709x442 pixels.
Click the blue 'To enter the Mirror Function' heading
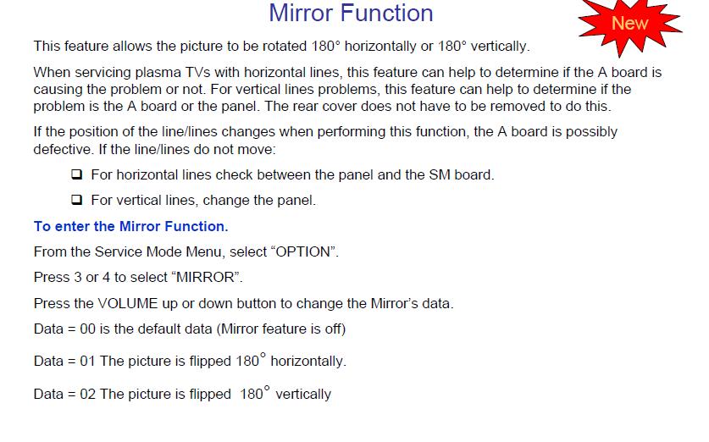tap(130, 226)
